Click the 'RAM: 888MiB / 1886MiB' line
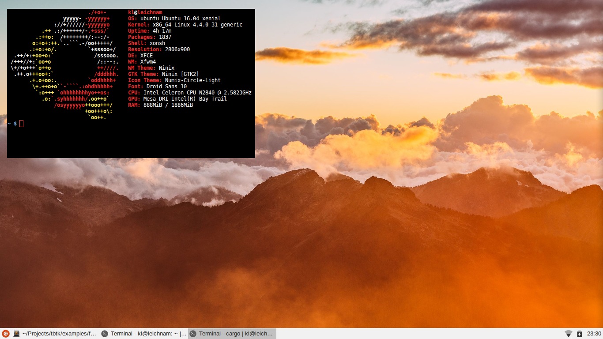 (x=160, y=105)
